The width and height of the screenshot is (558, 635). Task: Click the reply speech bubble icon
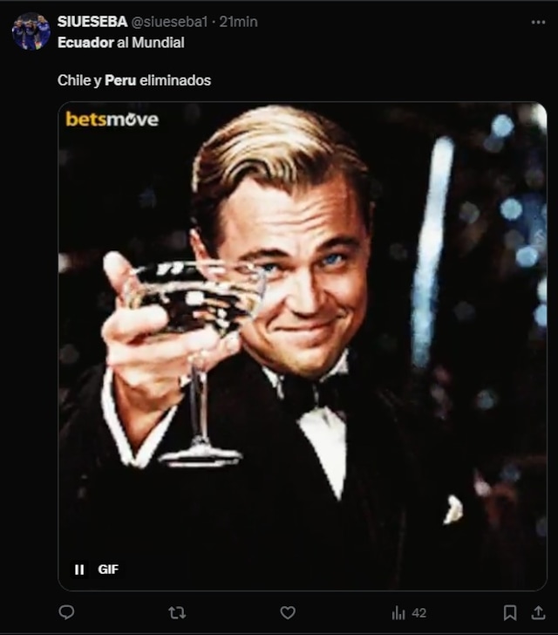coord(66,612)
